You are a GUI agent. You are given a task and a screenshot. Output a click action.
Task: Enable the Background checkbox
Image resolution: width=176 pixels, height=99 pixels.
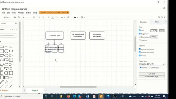pyautogui.click(x=139, y=37)
